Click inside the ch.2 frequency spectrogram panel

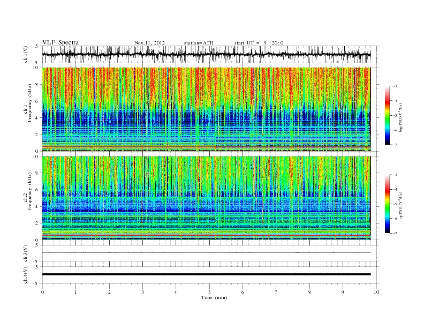tap(206, 198)
